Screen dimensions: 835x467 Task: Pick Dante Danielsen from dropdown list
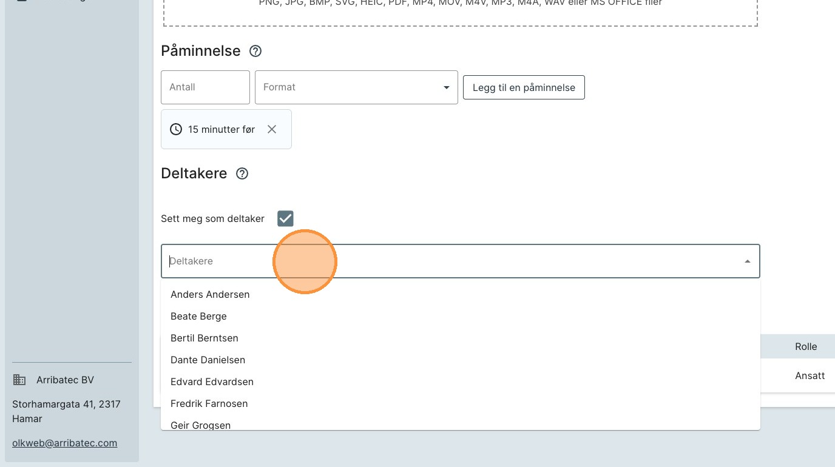point(208,360)
